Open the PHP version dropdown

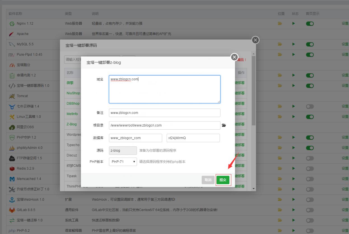click(123, 162)
